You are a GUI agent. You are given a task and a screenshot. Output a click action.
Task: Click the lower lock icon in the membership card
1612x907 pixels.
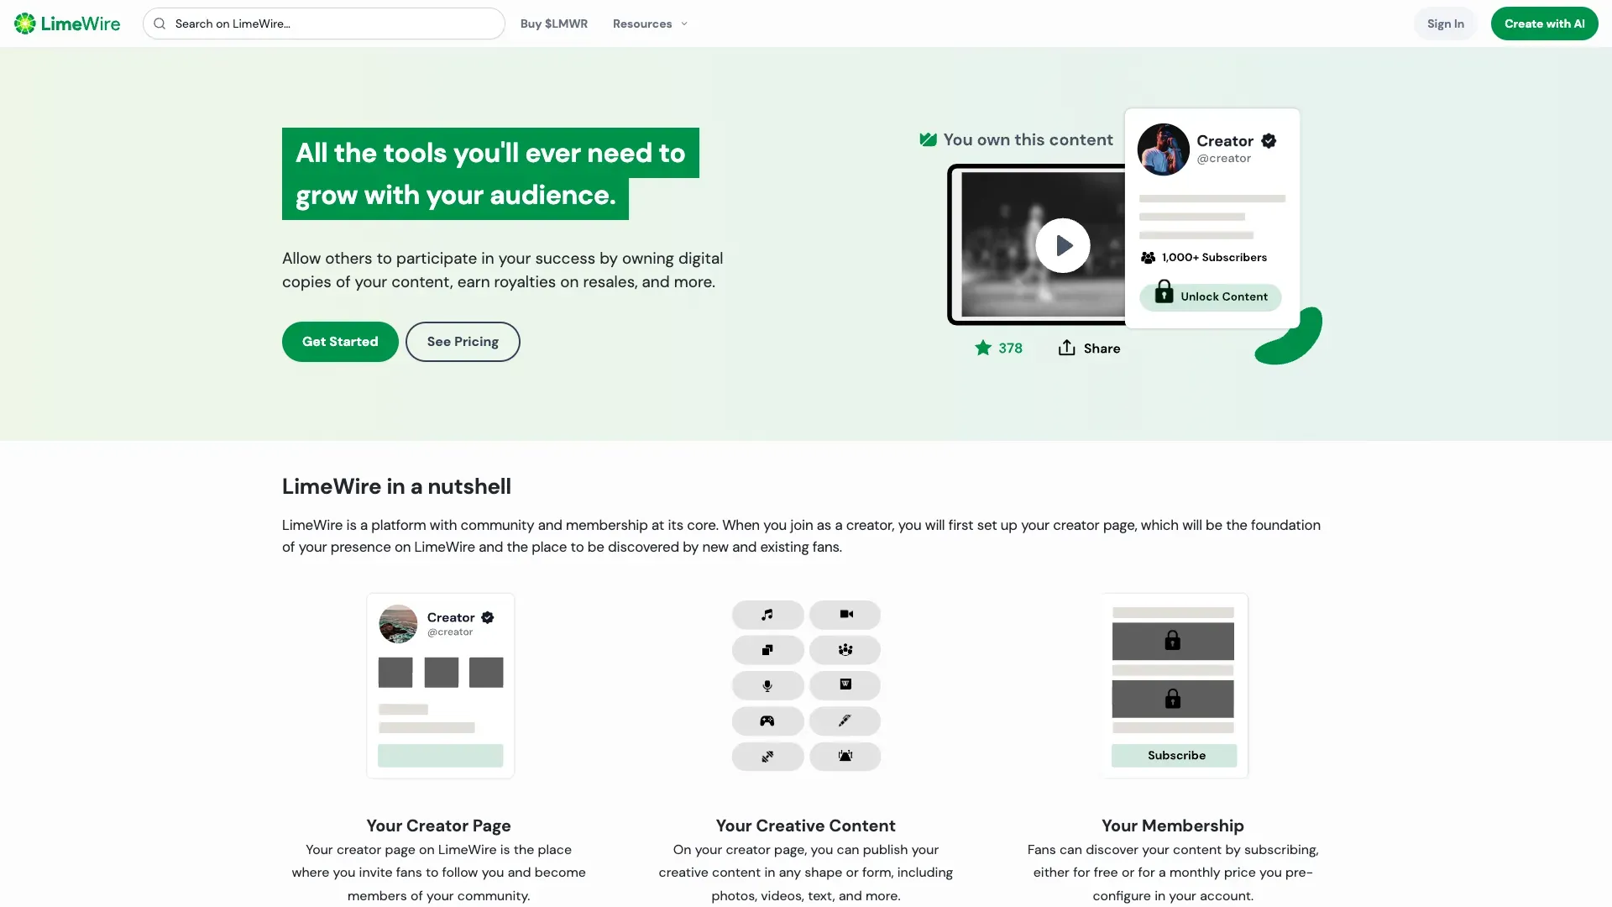click(1173, 699)
